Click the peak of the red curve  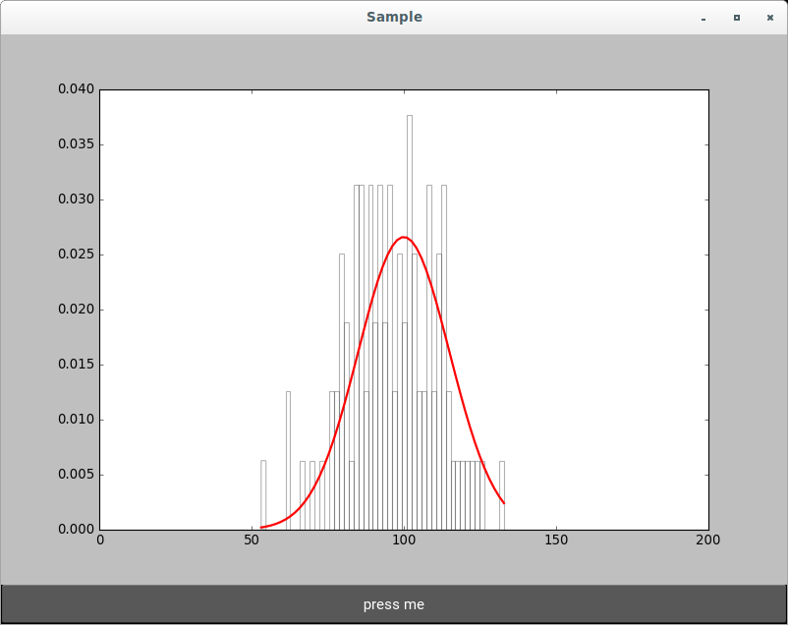(x=403, y=237)
